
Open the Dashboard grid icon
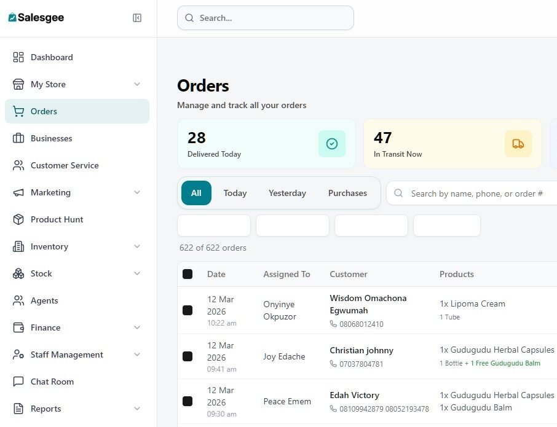tap(18, 57)
